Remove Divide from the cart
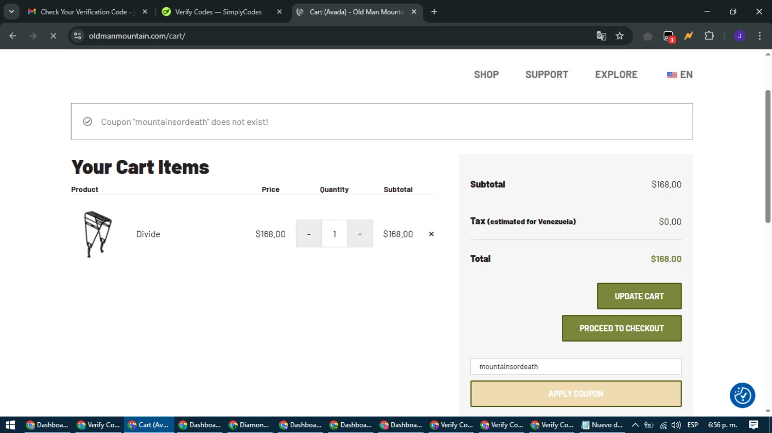Viewport: 772px width, 433px height. [x=431, y=234]
